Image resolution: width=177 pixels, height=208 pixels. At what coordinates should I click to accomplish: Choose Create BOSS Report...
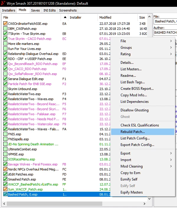pyautogui.click(x=143, y=88)
